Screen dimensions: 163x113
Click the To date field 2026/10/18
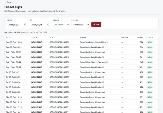point(40,24)
